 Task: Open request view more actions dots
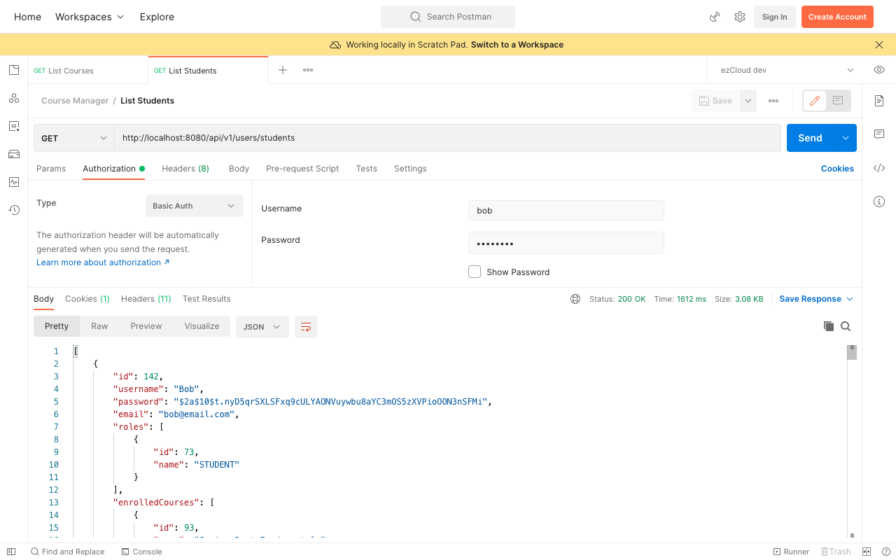pyautogui.click(x=773, y=101)
